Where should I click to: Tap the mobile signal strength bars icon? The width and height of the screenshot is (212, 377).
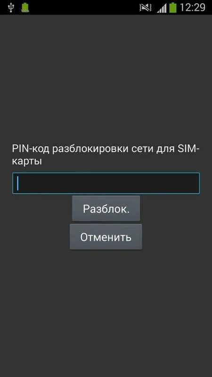(162, 8)
